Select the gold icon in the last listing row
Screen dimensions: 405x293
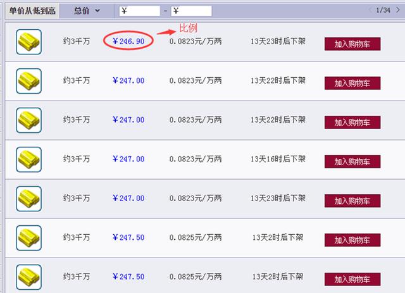point(28,277)
